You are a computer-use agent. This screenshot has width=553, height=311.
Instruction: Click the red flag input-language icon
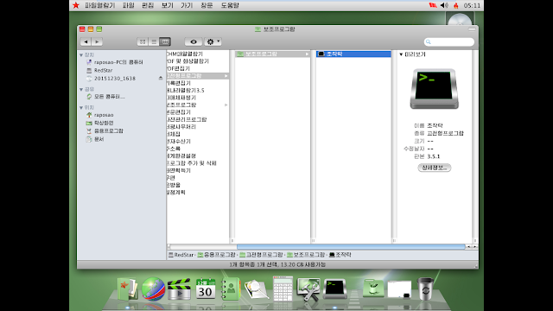[433, 5]
